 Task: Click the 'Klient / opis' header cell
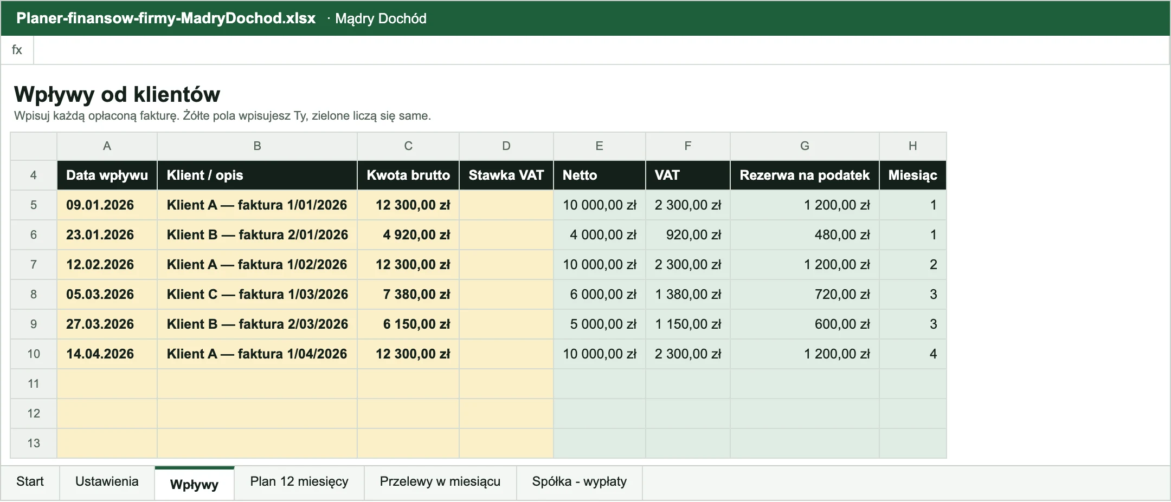click(257, 175)
